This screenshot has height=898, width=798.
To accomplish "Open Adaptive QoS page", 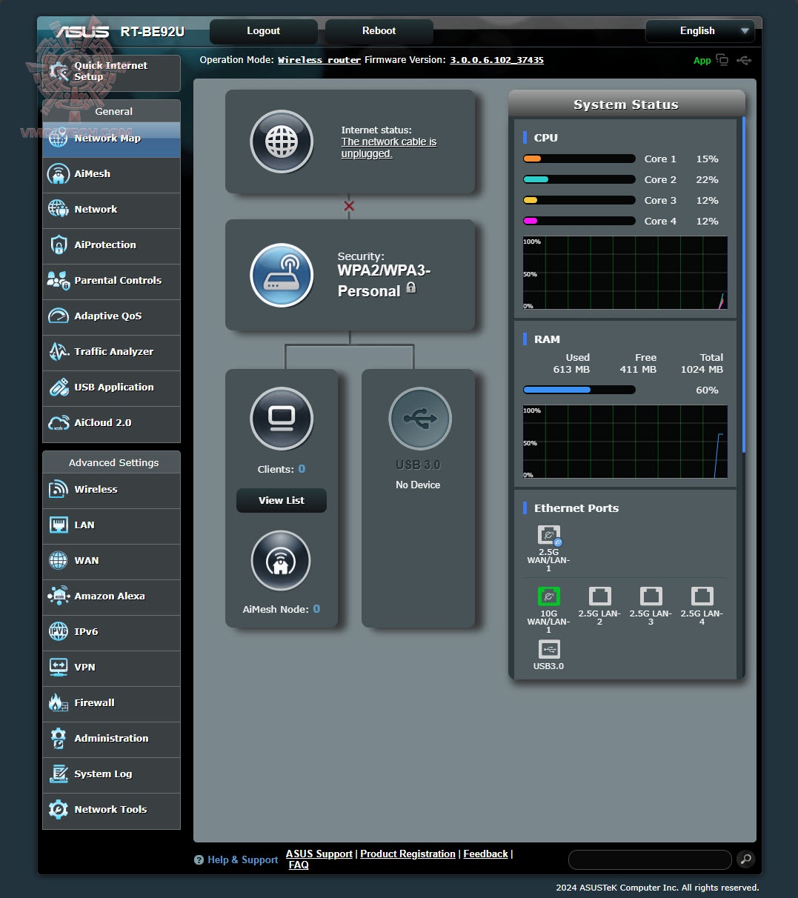I will click(111, 317).
